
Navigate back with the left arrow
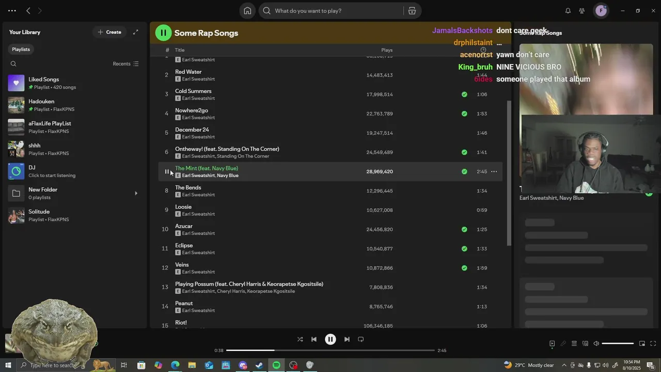[28, 11]
